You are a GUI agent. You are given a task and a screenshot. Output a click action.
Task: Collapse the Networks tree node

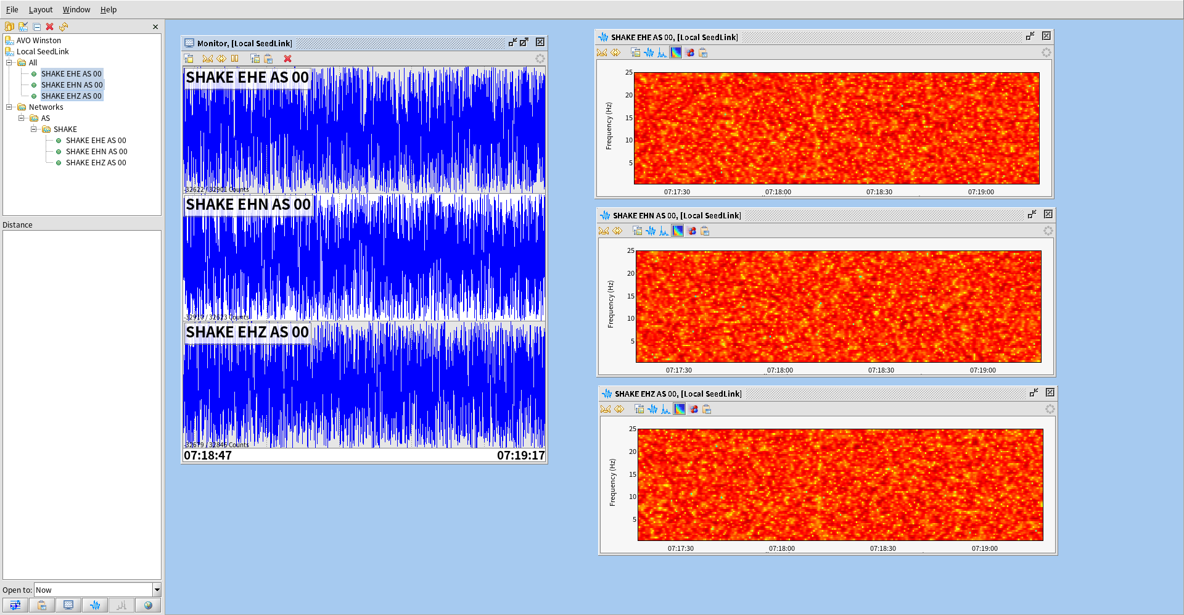(x=9, y=107)
